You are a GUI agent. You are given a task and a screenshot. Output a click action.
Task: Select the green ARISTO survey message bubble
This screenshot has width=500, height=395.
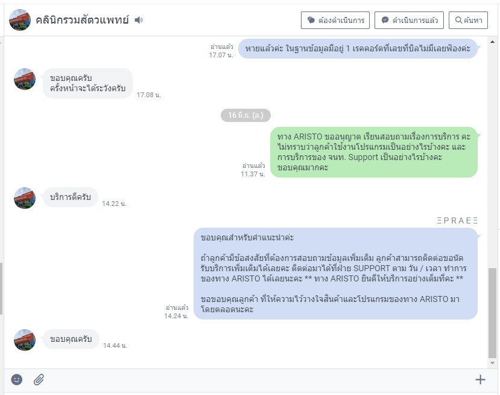point(374,152)
